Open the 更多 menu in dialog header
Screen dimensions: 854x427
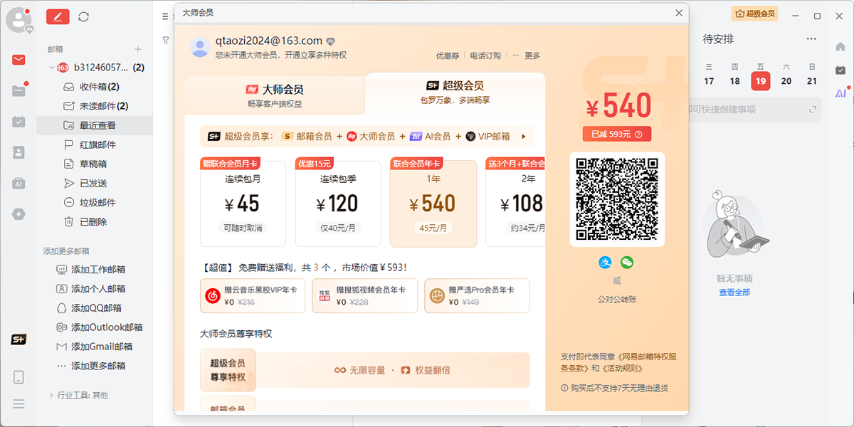[532, 56]
